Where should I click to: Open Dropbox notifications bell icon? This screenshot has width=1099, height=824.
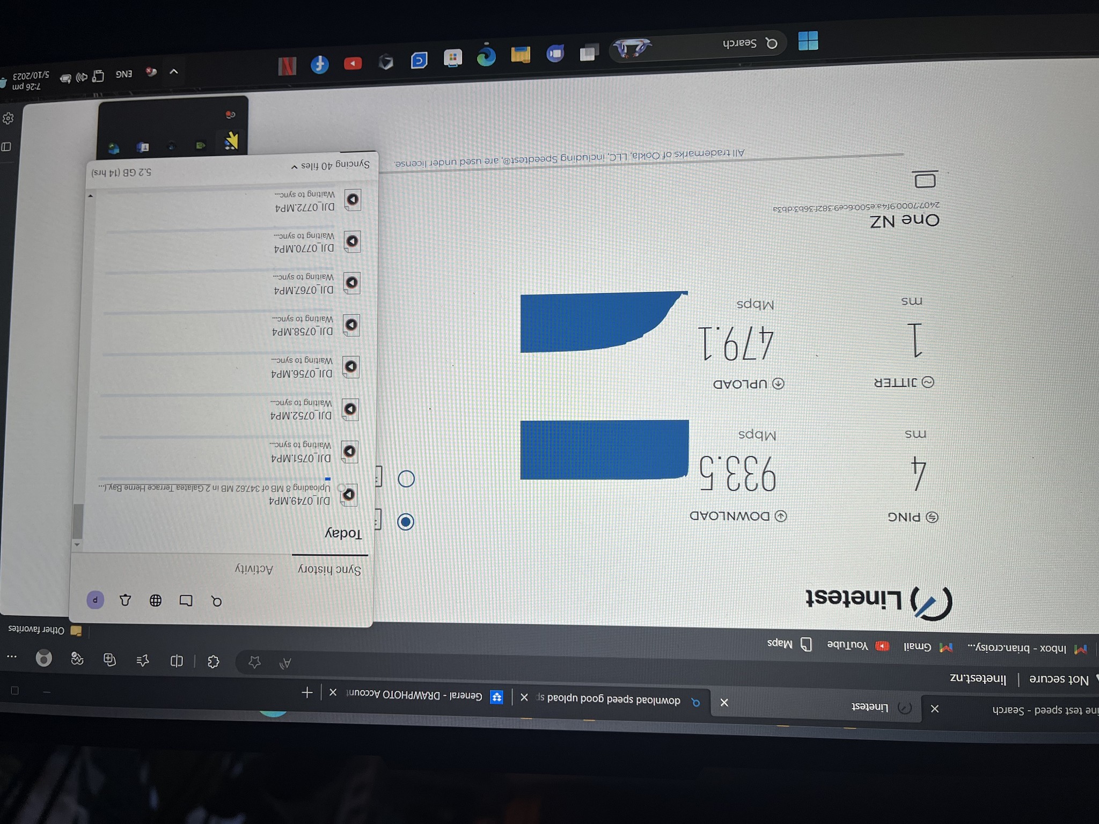coord(126,600)
